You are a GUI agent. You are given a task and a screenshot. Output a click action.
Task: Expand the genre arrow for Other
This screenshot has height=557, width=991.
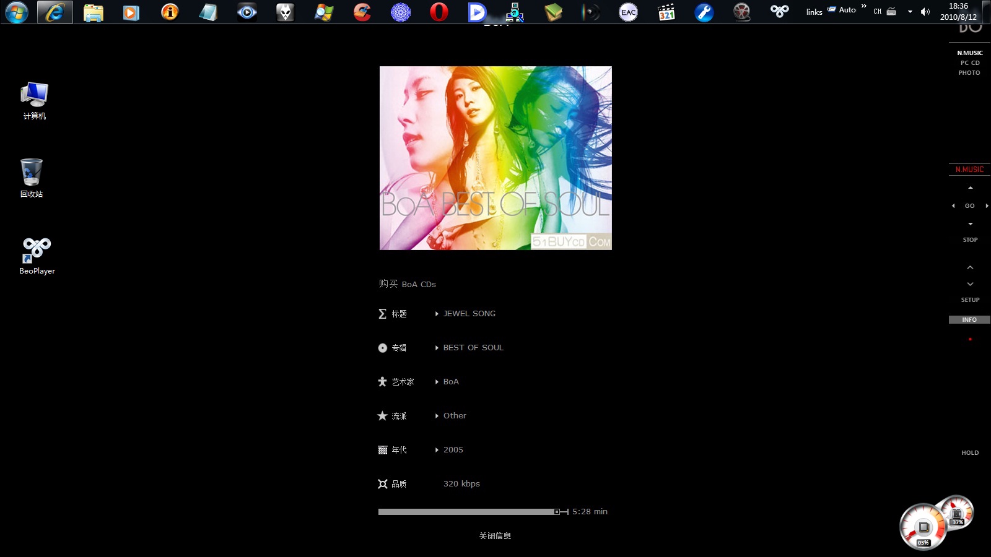pyautogui.click(x=437, y=416)
